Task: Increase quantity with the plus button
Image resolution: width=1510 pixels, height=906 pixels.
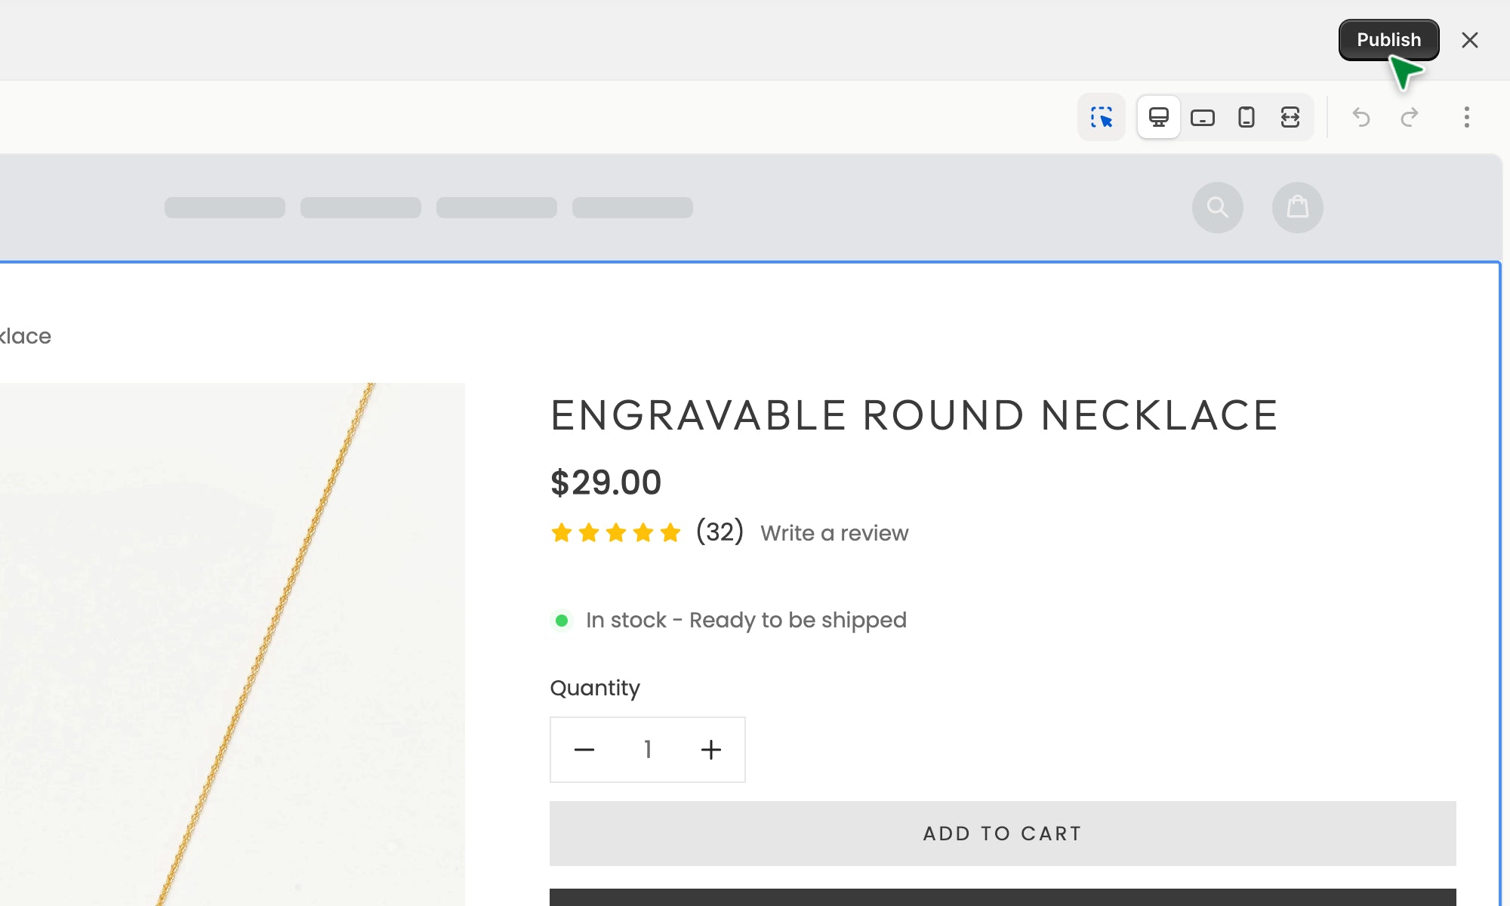Action: click(x=710, y=750)
